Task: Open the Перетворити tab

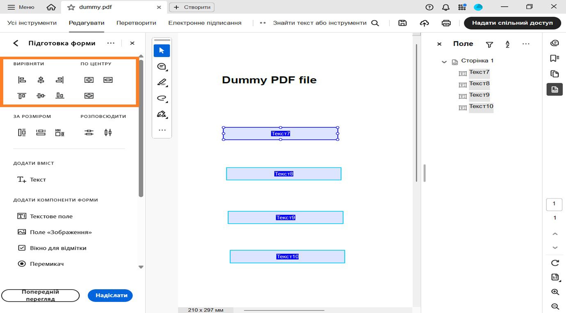Action: pos(136,23)
